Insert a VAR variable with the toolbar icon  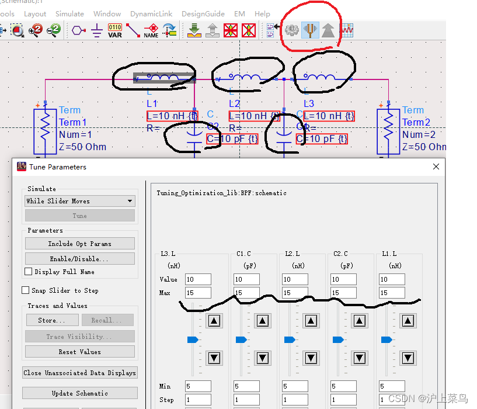[114, 30]
